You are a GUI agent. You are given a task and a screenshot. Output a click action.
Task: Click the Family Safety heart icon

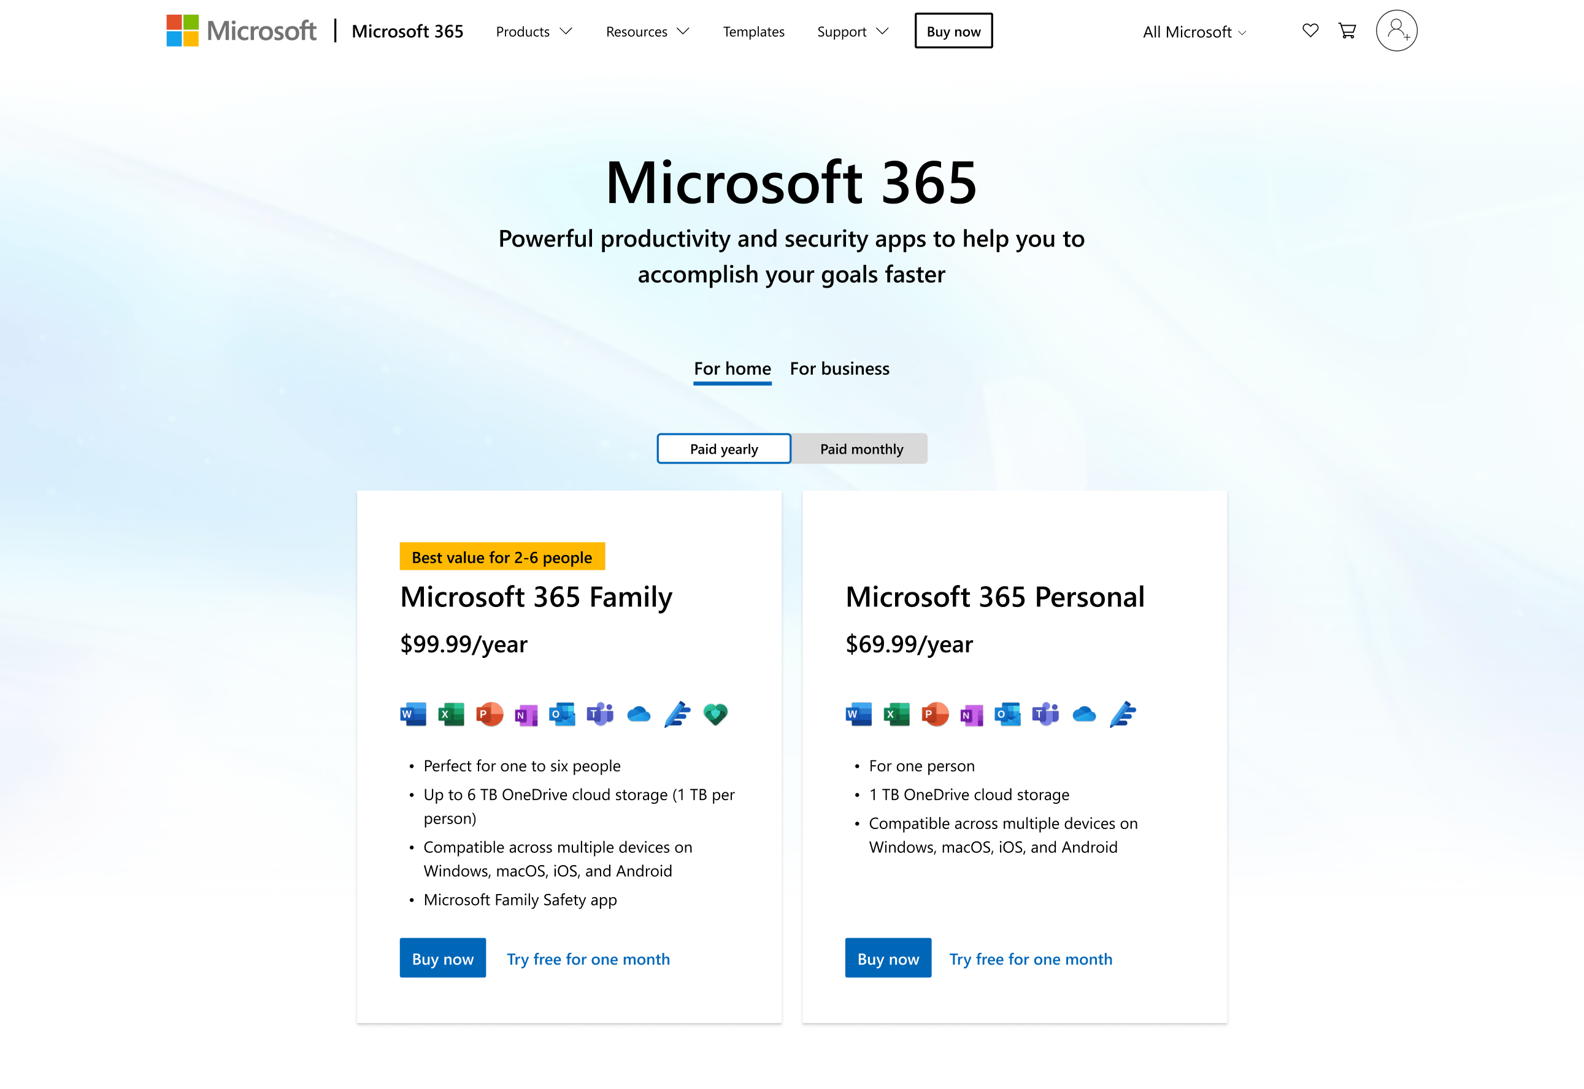pyautogui.click(x=715, y=714)
